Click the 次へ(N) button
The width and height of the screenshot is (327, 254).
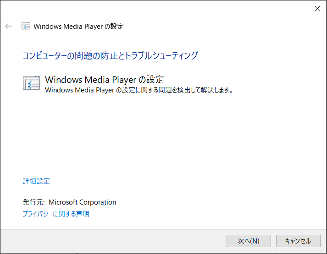click(249, 241)
